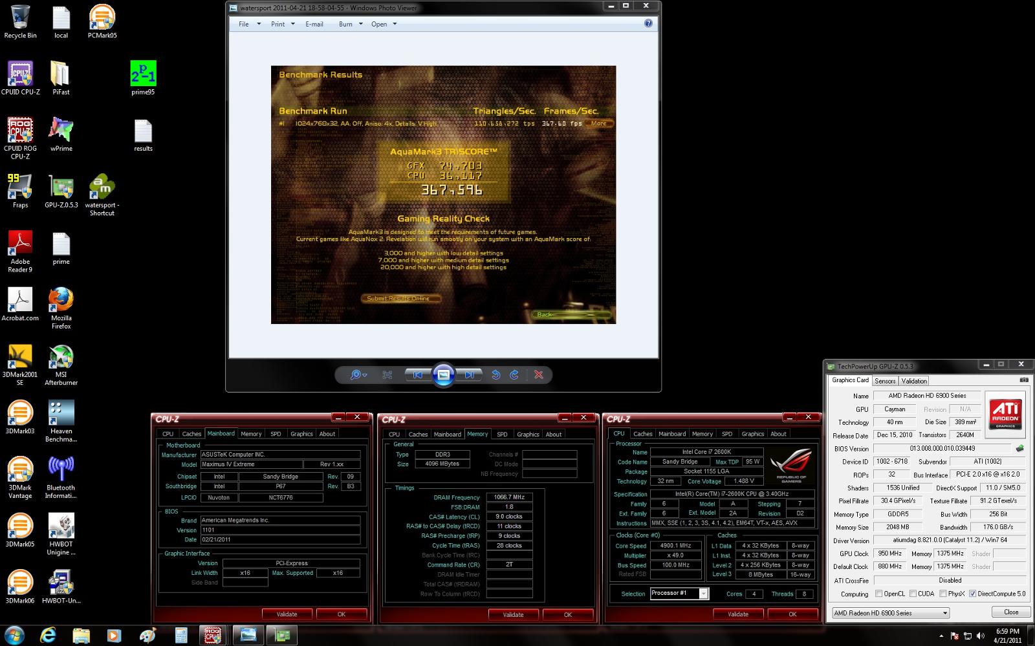This screenshot has height=646, width=1035.
Task: Open the zoom control in Photo Viewer
Action: tap(358, 374)
